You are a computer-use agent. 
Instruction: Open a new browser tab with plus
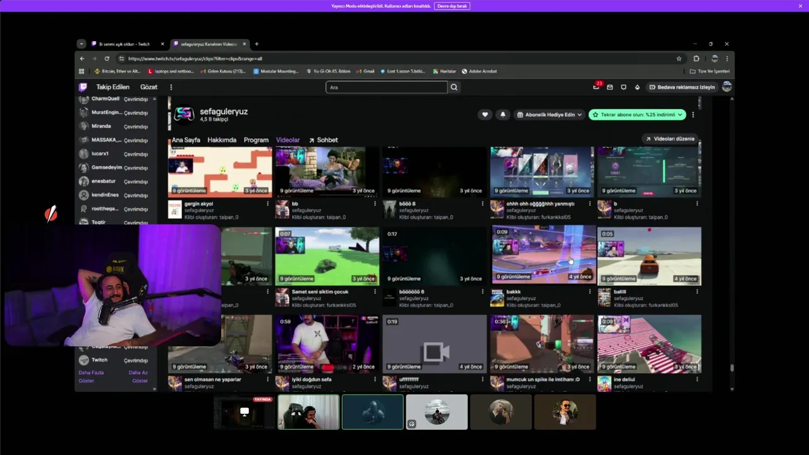pyautogui.click(x=257, y=44)
